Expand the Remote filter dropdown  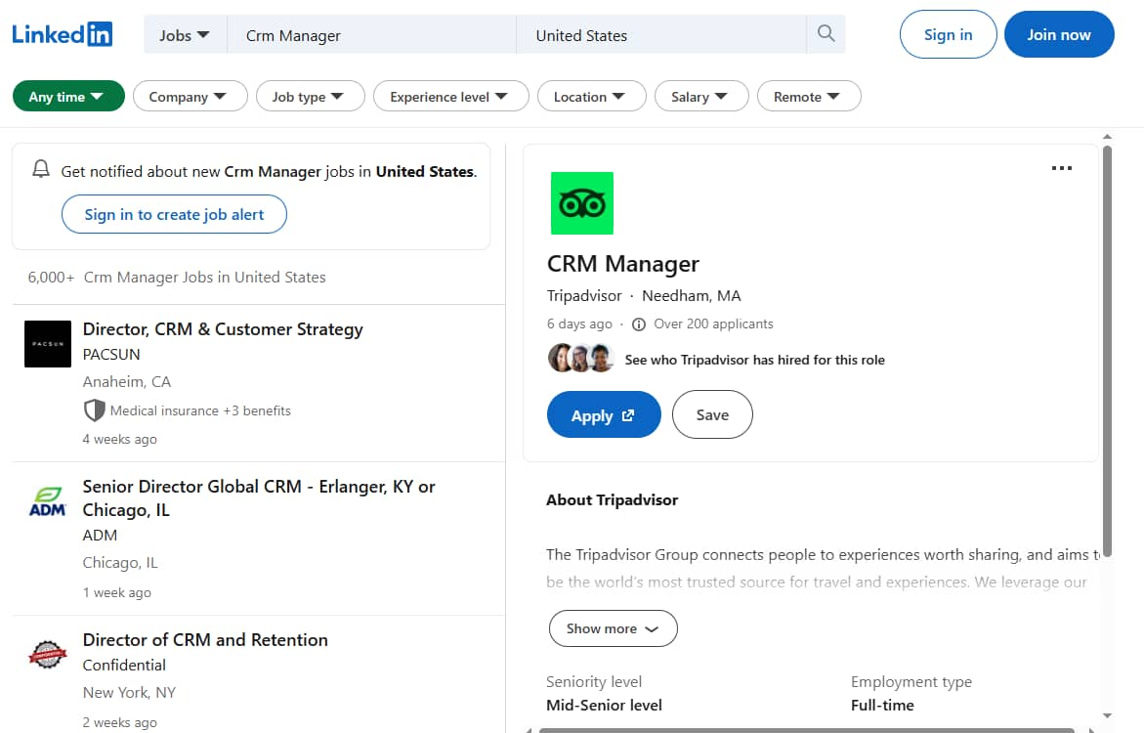(x=808, y=97)
